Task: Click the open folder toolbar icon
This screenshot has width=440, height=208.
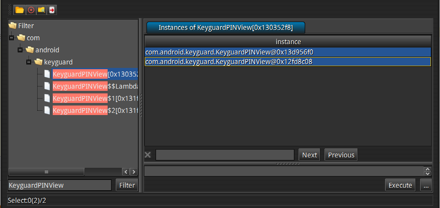Action: (19, 10)
